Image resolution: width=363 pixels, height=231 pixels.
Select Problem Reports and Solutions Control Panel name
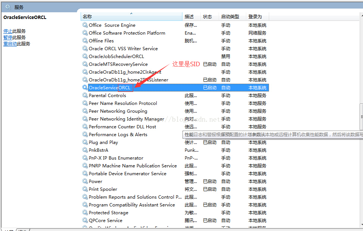pyautogui.click(x=135, y=197)
